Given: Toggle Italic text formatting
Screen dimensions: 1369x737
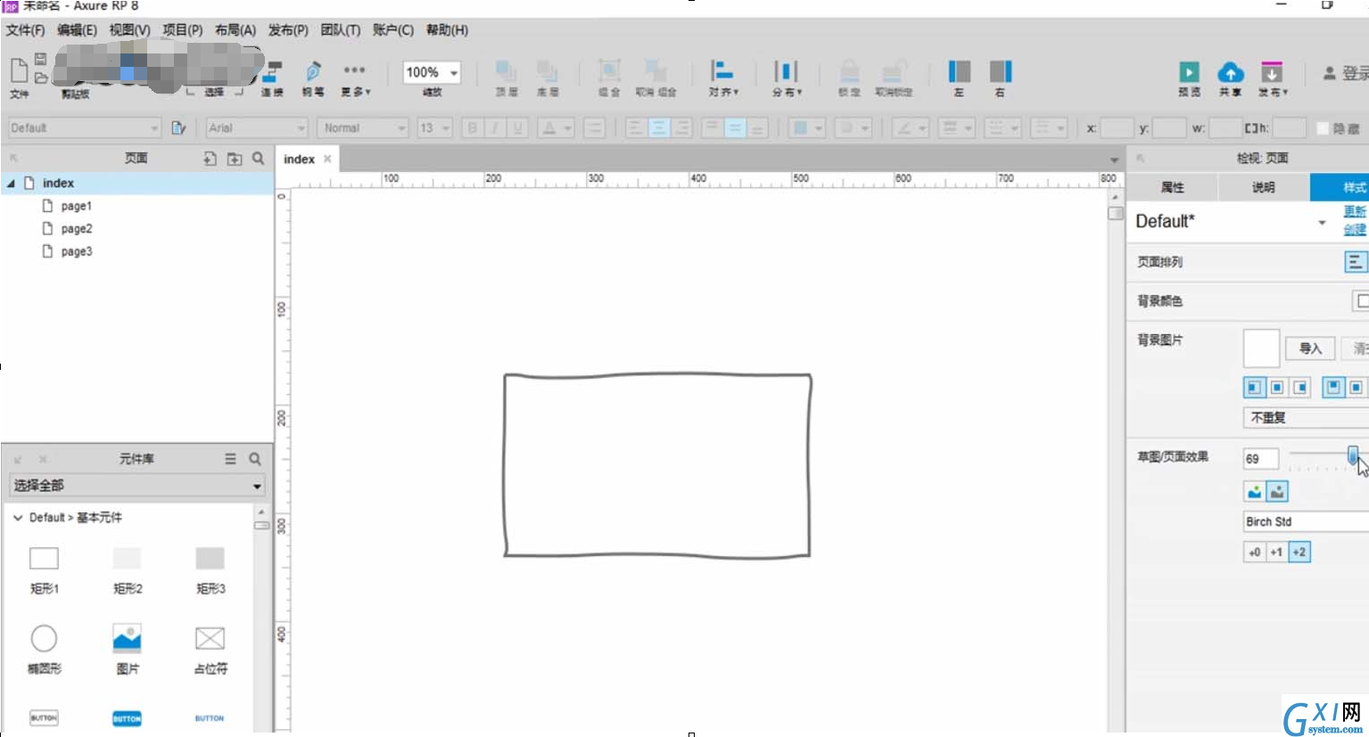Looking at the screenshot, I should pyautogui.click(x=495, y=127).
